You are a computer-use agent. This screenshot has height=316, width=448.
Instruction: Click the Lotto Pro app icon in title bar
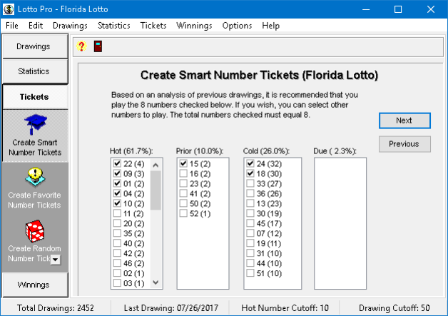(9, 9)
